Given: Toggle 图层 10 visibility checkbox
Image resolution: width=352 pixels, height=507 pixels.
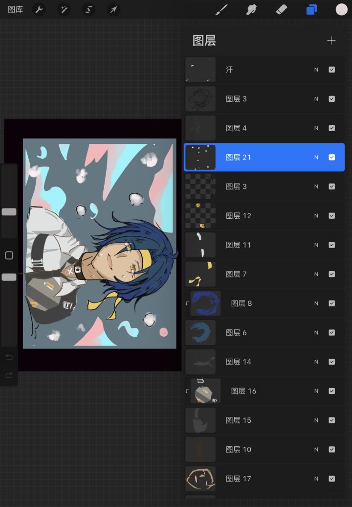Looking at the screenshot, I should [x=331, y=449].
